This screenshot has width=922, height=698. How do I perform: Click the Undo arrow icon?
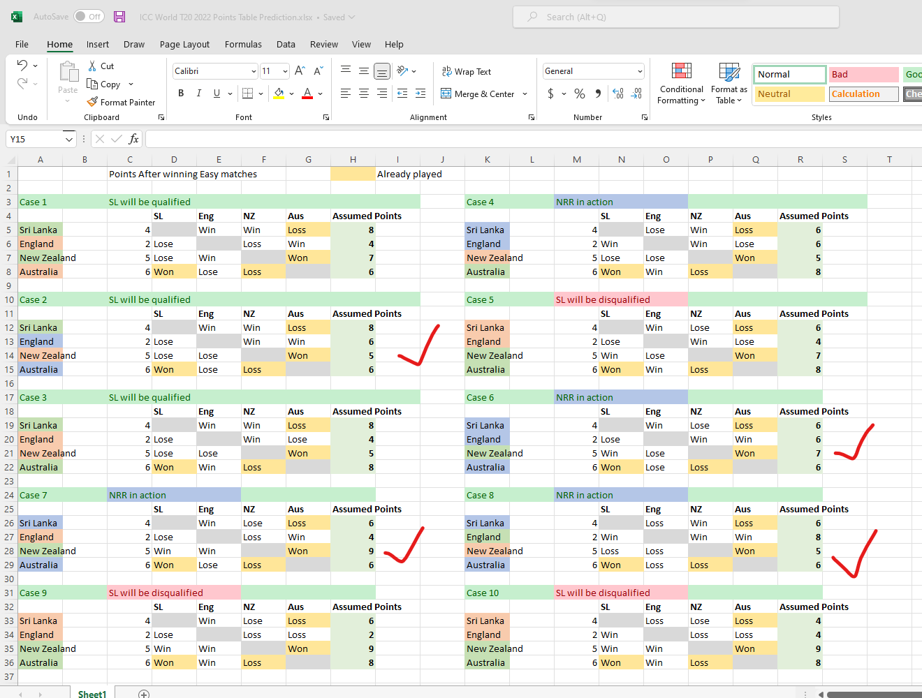(x=22, y=66)
